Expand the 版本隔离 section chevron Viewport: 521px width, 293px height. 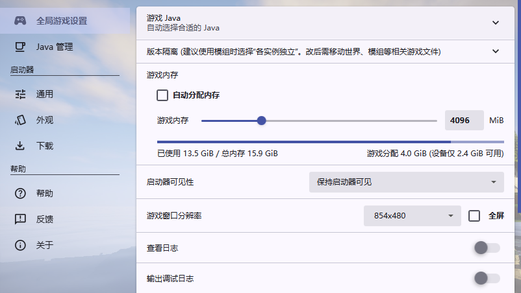(x=496, y=51)
